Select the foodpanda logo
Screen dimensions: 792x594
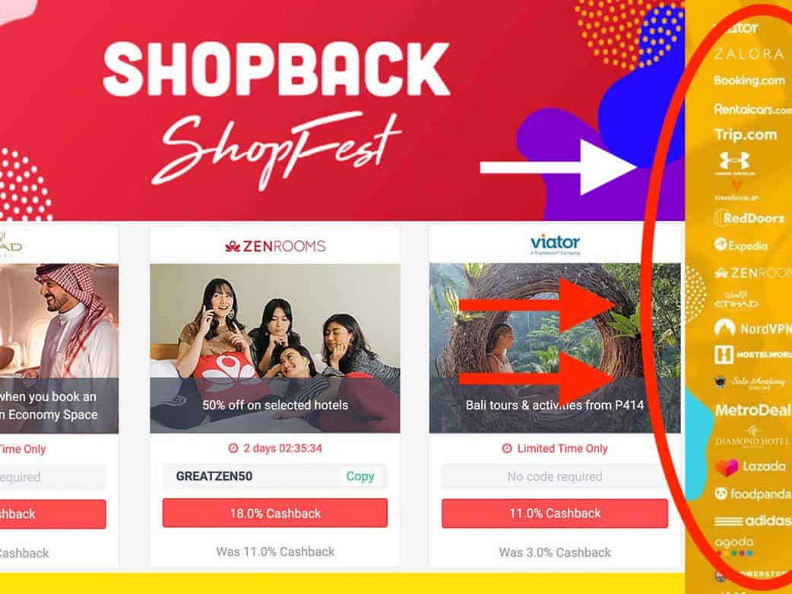[x=752, y=494]
